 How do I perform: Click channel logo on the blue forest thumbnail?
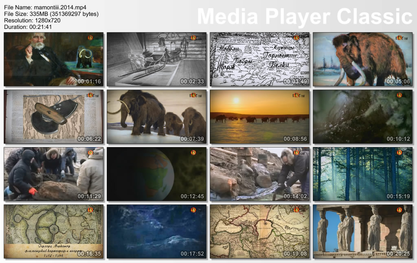click(x=399, y=153)
